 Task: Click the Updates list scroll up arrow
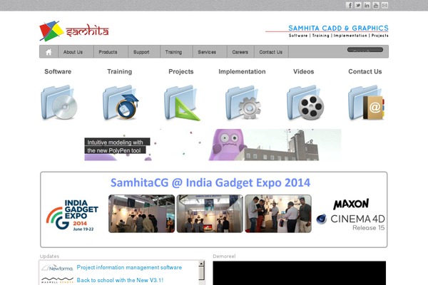pos(201,264)
